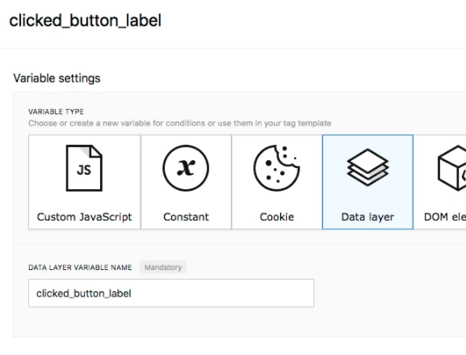466x355 pixels.
Task: Click the Variable settings heading
Action: pos(57,78)
